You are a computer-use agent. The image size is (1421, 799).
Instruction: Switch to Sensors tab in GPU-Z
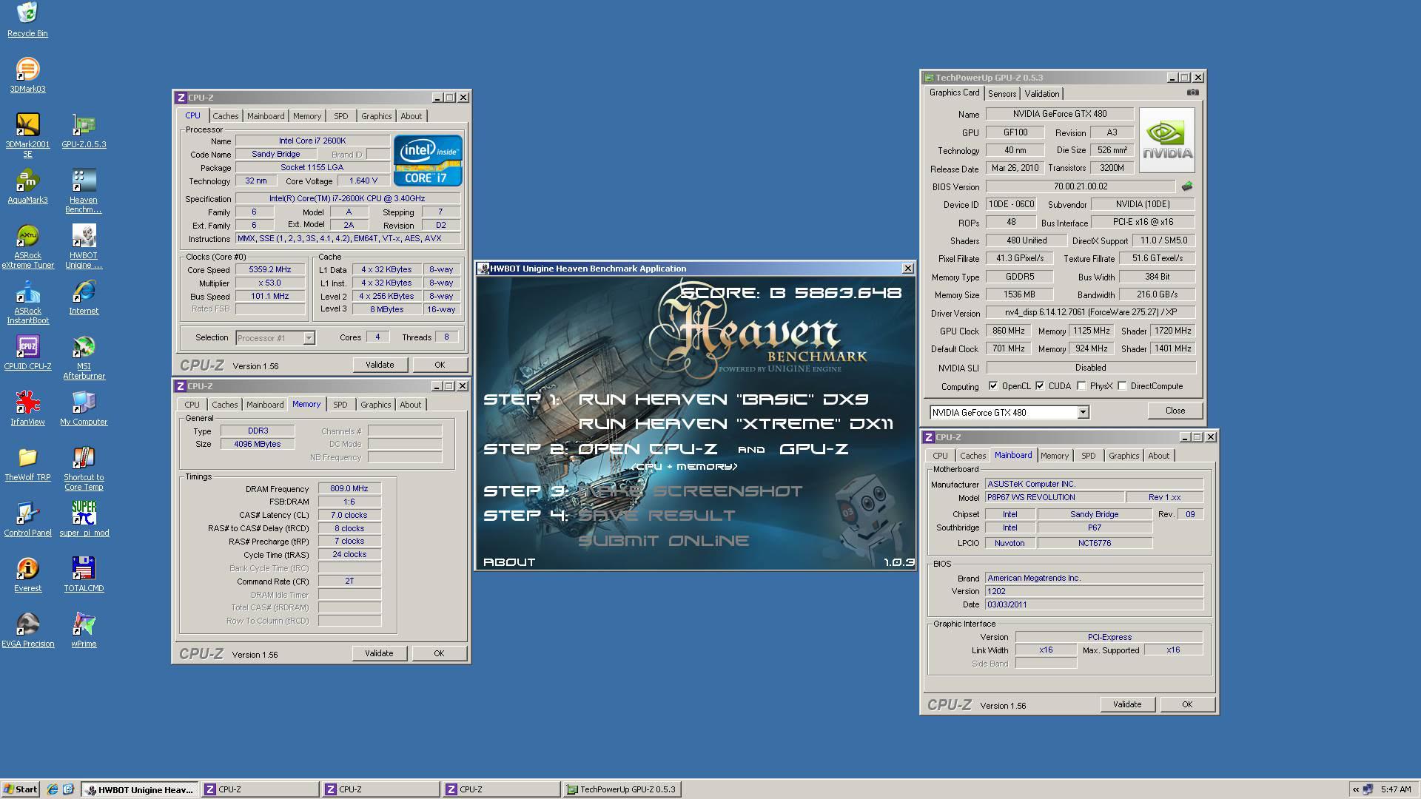coord(1002,94)
